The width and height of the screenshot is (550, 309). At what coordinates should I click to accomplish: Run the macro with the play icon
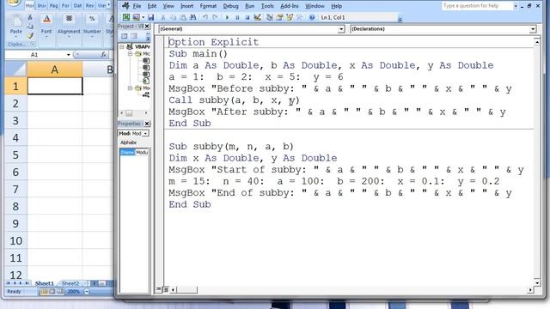coord(227,17)
